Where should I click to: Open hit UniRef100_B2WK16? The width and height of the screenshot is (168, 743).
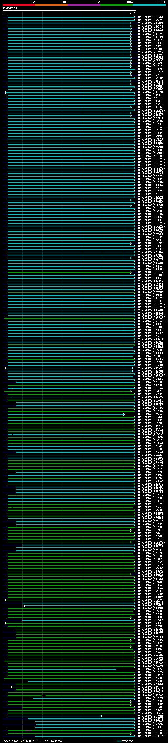coord(151,391)
